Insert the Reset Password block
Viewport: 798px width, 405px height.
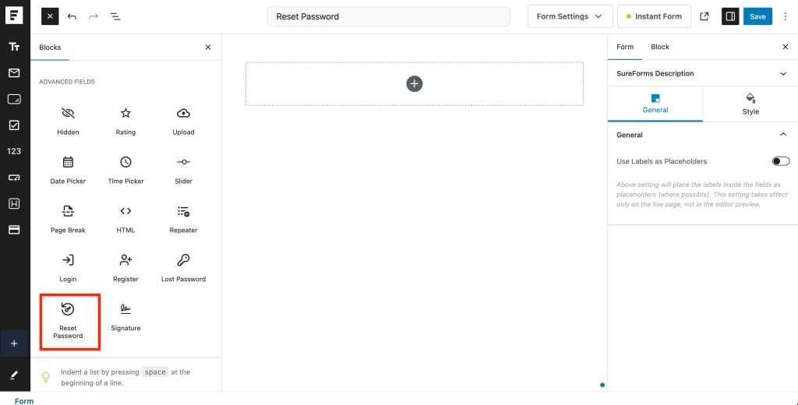(68, 321)
